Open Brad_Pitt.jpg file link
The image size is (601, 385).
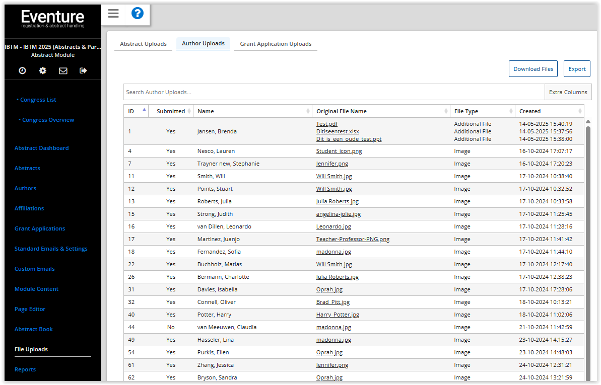click(332, 302)
